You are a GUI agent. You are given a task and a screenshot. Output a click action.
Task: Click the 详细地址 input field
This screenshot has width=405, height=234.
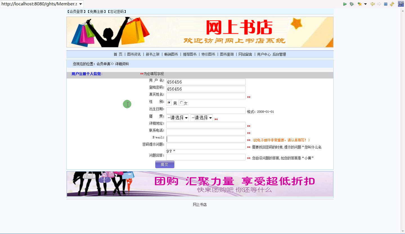(x=206, y=125)
